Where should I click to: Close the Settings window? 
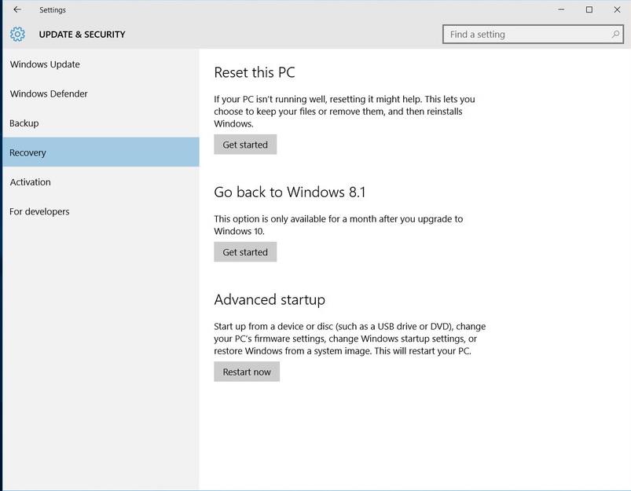617,9
